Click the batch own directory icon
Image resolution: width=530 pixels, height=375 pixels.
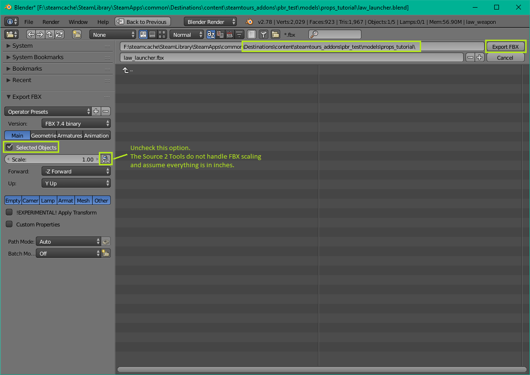(x=106, y=253)
